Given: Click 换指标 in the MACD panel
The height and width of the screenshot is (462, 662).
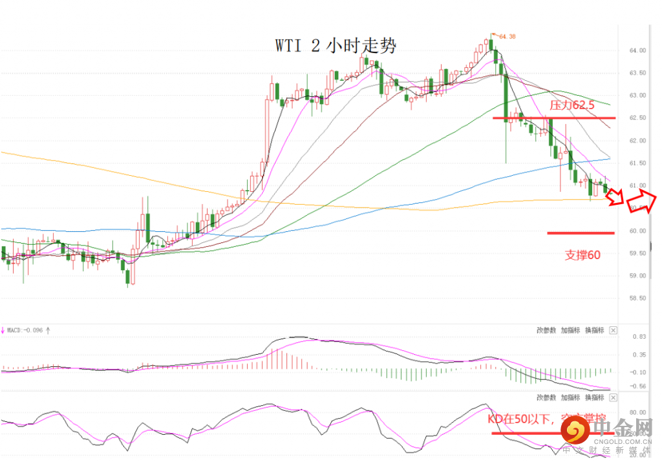Looking at the screenshot, I should pos(595,330).
